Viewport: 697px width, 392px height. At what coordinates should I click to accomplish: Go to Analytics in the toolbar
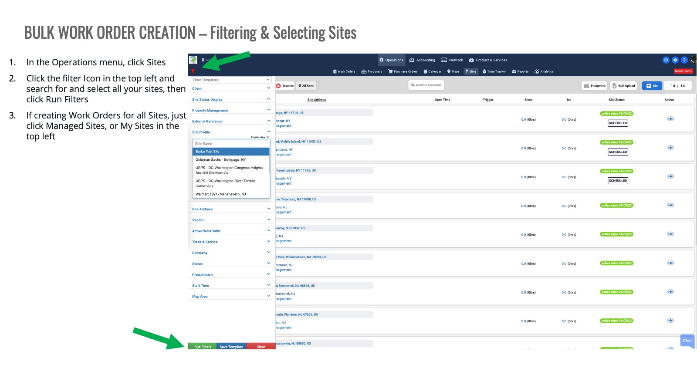coord(544,71)
